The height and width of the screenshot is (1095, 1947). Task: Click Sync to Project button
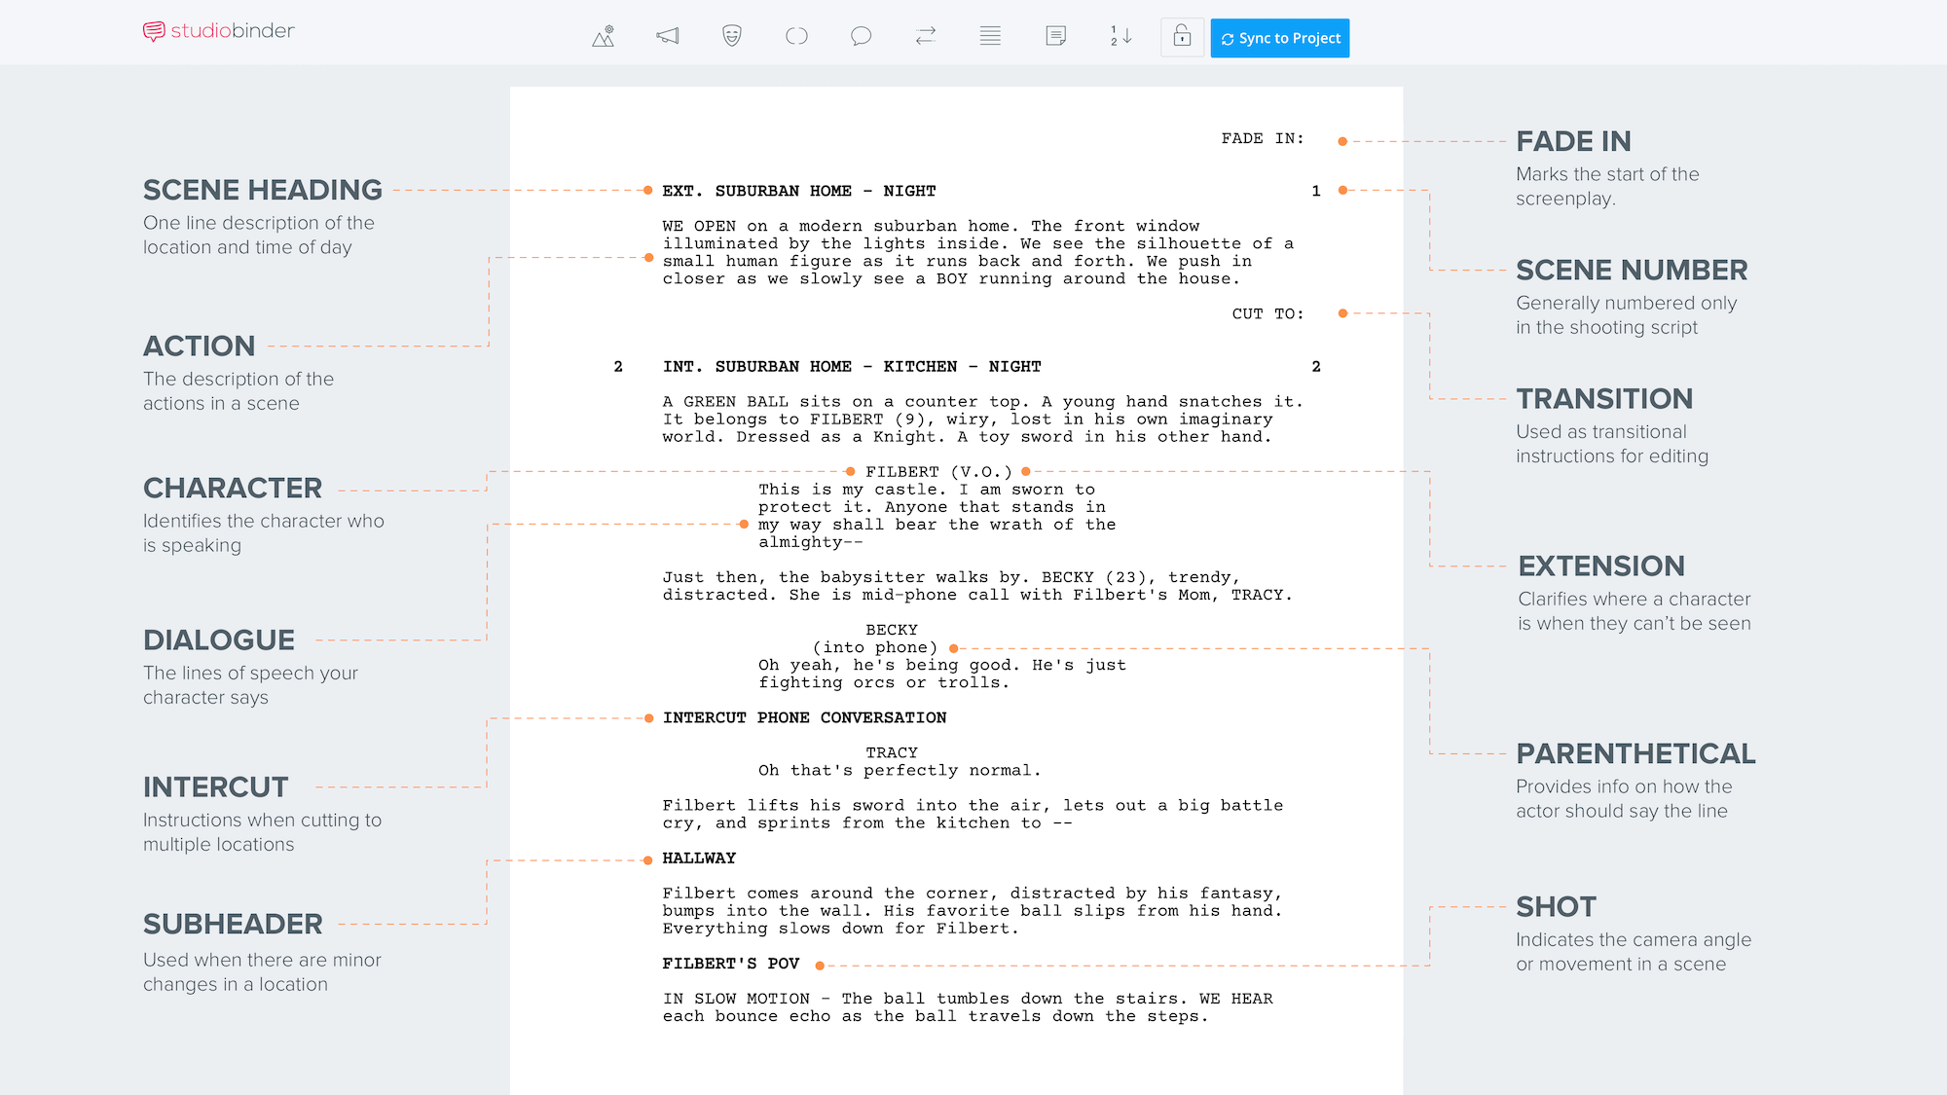coord(1281,37)
